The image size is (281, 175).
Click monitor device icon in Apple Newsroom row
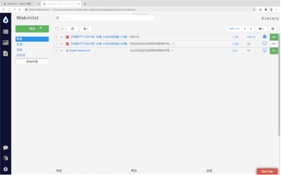(x=265, y=51)
